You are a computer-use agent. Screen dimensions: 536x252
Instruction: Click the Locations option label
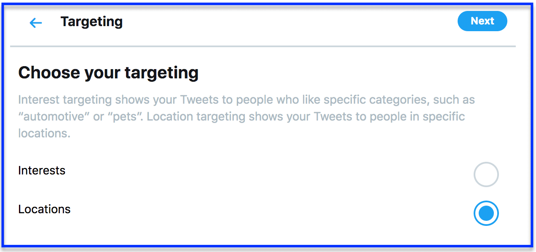coord(44,209)
